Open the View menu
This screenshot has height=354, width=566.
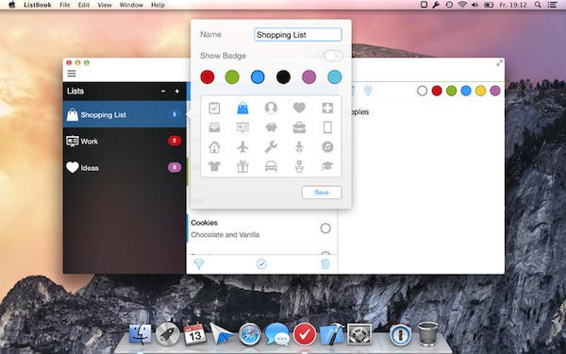(105, 5)
